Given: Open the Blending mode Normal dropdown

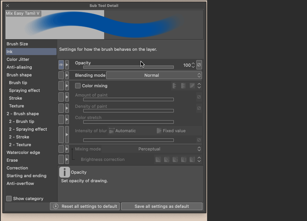Looking at the screenshot, I should (154, 75).
